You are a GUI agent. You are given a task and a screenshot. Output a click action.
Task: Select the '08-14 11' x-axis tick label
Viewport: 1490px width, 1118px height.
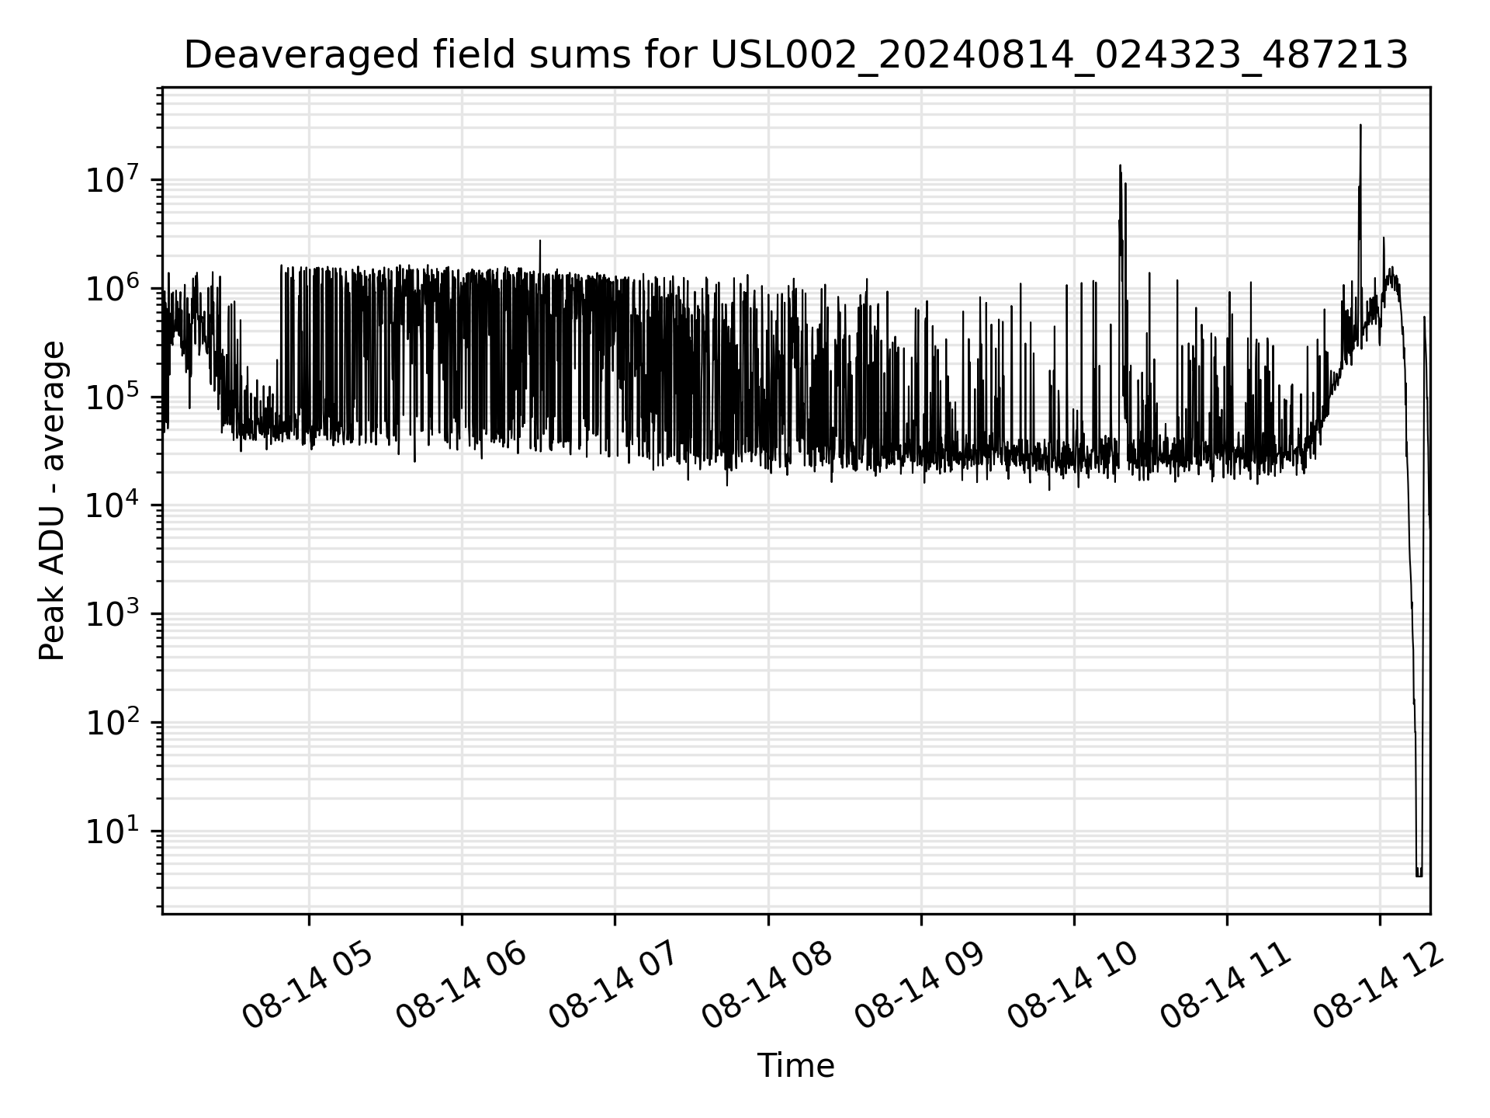1225,986
